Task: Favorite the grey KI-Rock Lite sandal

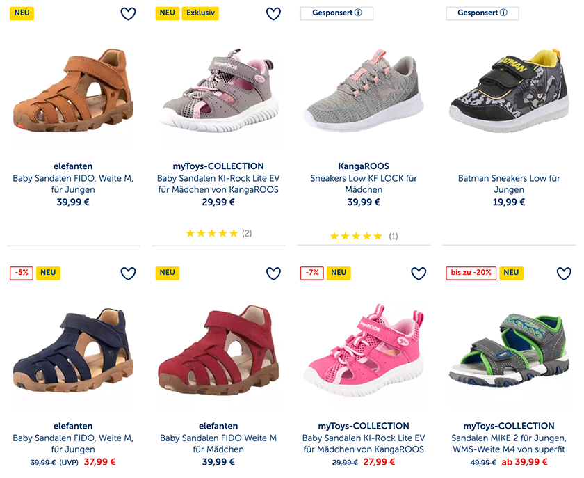Action: pos(273,14)
